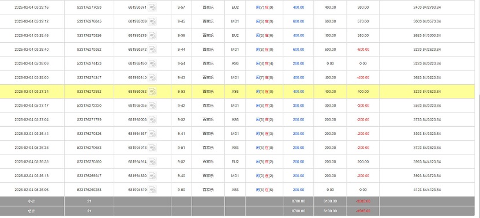Open the replay icon in the 9-41 row

[152, 133]
